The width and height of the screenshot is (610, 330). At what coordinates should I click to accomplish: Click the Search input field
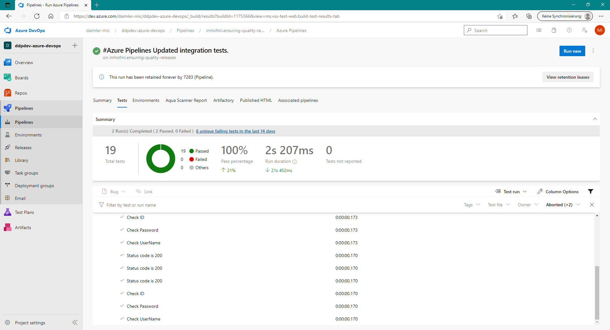[496, 30]
